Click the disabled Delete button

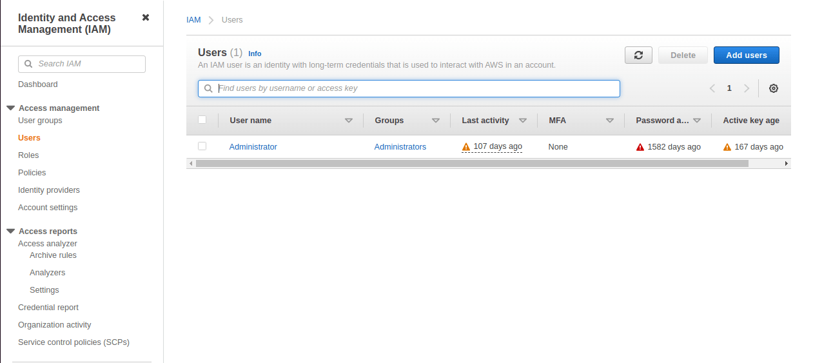[x=683, y=55]
